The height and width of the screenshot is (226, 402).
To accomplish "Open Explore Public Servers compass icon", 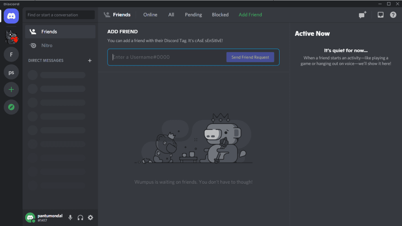I will tap(11, 107).
